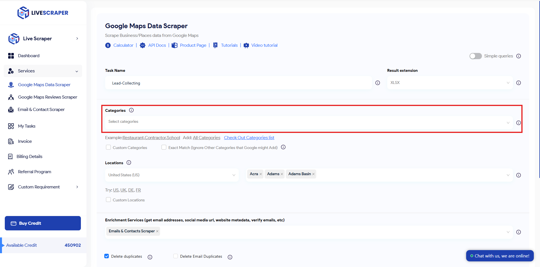Remove the Adams location tag

tap(282, 174)
